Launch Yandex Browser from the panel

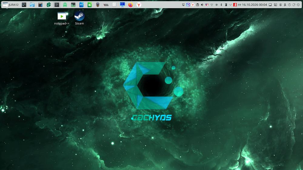139,5
